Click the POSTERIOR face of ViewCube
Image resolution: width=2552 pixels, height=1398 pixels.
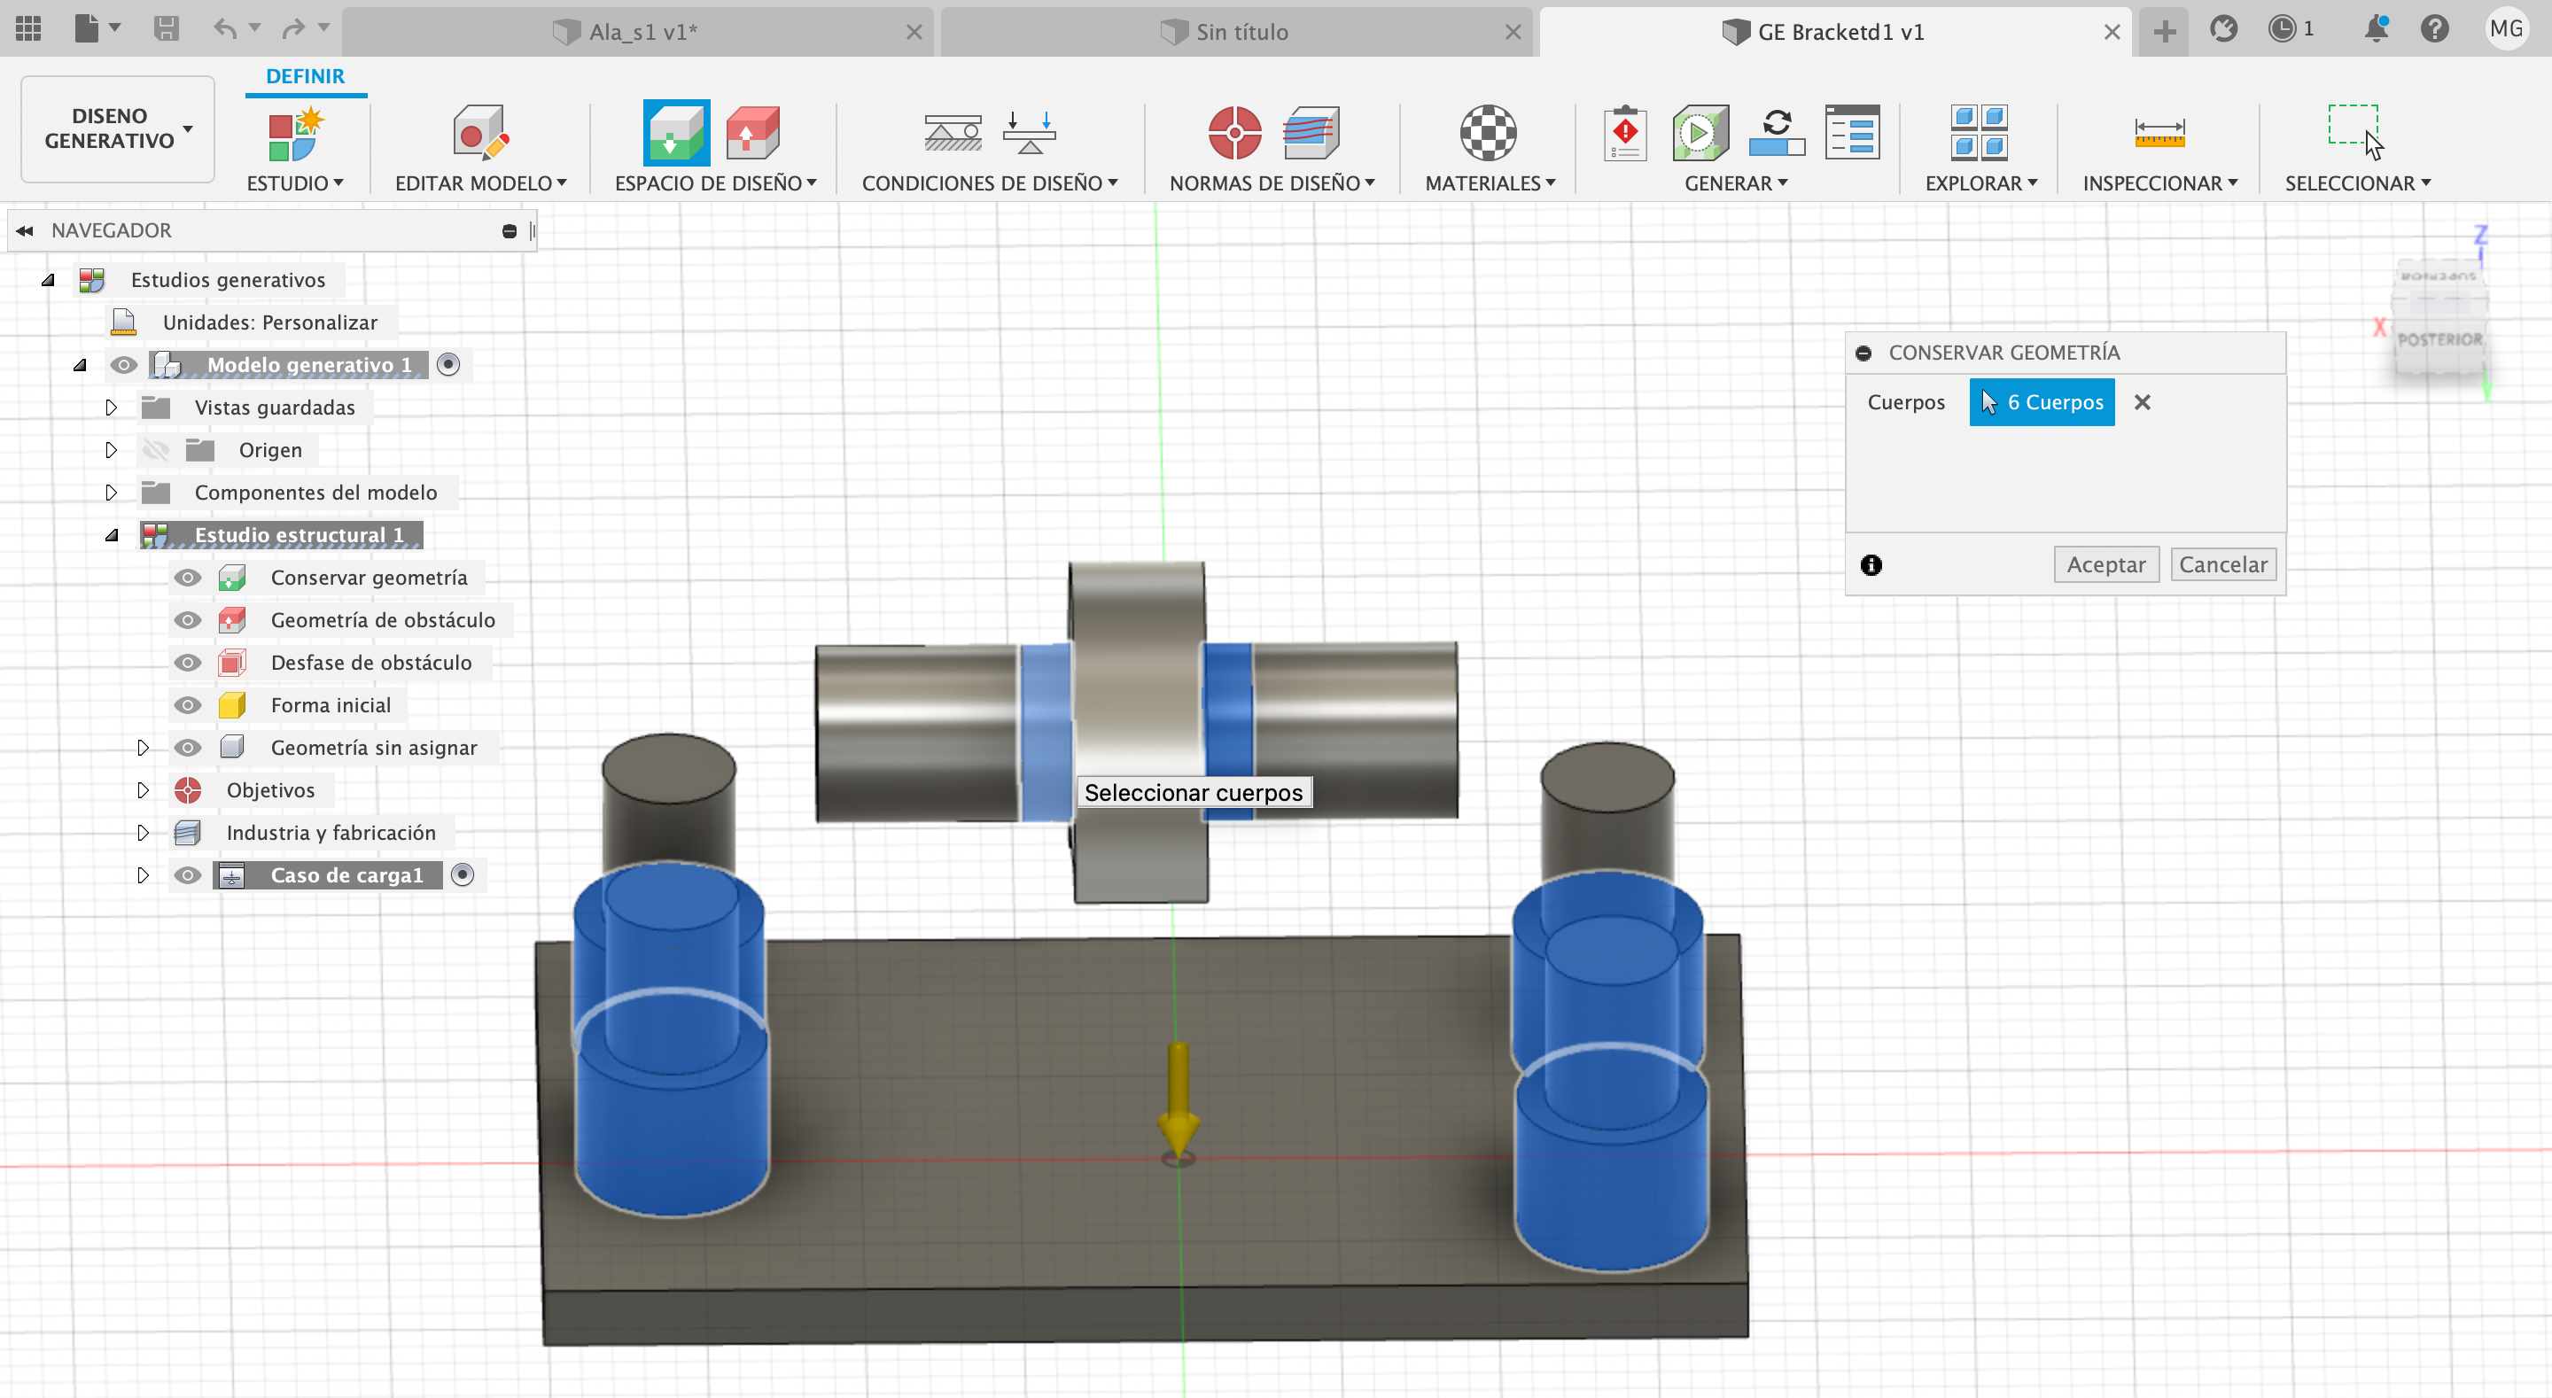[2439, 338]
